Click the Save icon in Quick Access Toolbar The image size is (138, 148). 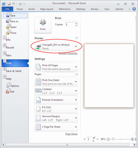click(9, 4)
